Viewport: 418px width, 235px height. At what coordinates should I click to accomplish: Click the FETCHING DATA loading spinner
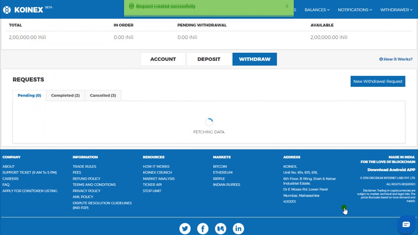[209, 122]
